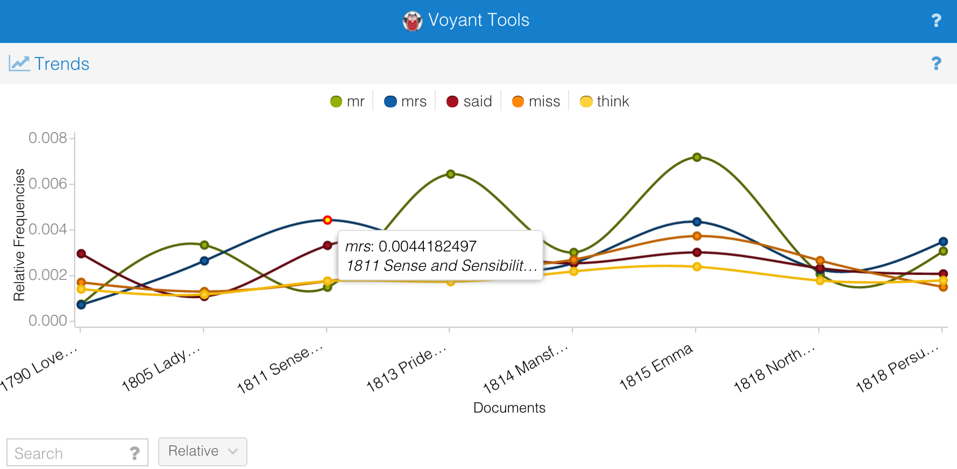This screenshot has height=469, width=957.
Task: Click the Voyant Tools owl logo
Action: pos(412,21)
